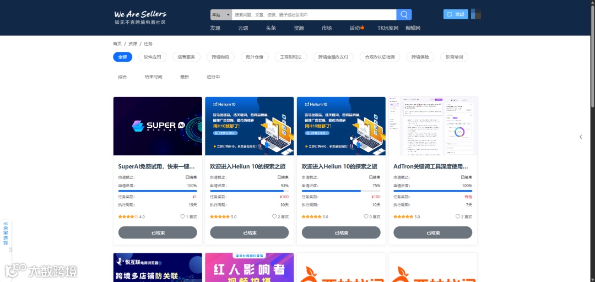The height and width of the screenshot is (282, 595).
Task: Click AdTron card 5.0 star rating
Action: click(x=403, y=216)
